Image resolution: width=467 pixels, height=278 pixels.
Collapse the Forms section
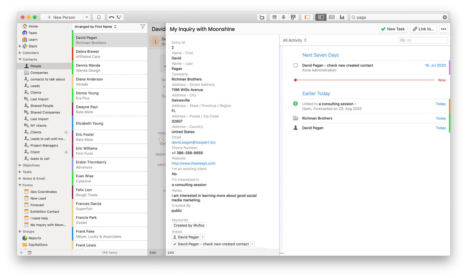coord(20,185)
